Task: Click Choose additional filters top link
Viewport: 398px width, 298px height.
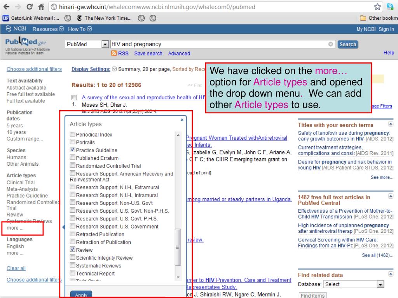Action: [x=34, y=69]
